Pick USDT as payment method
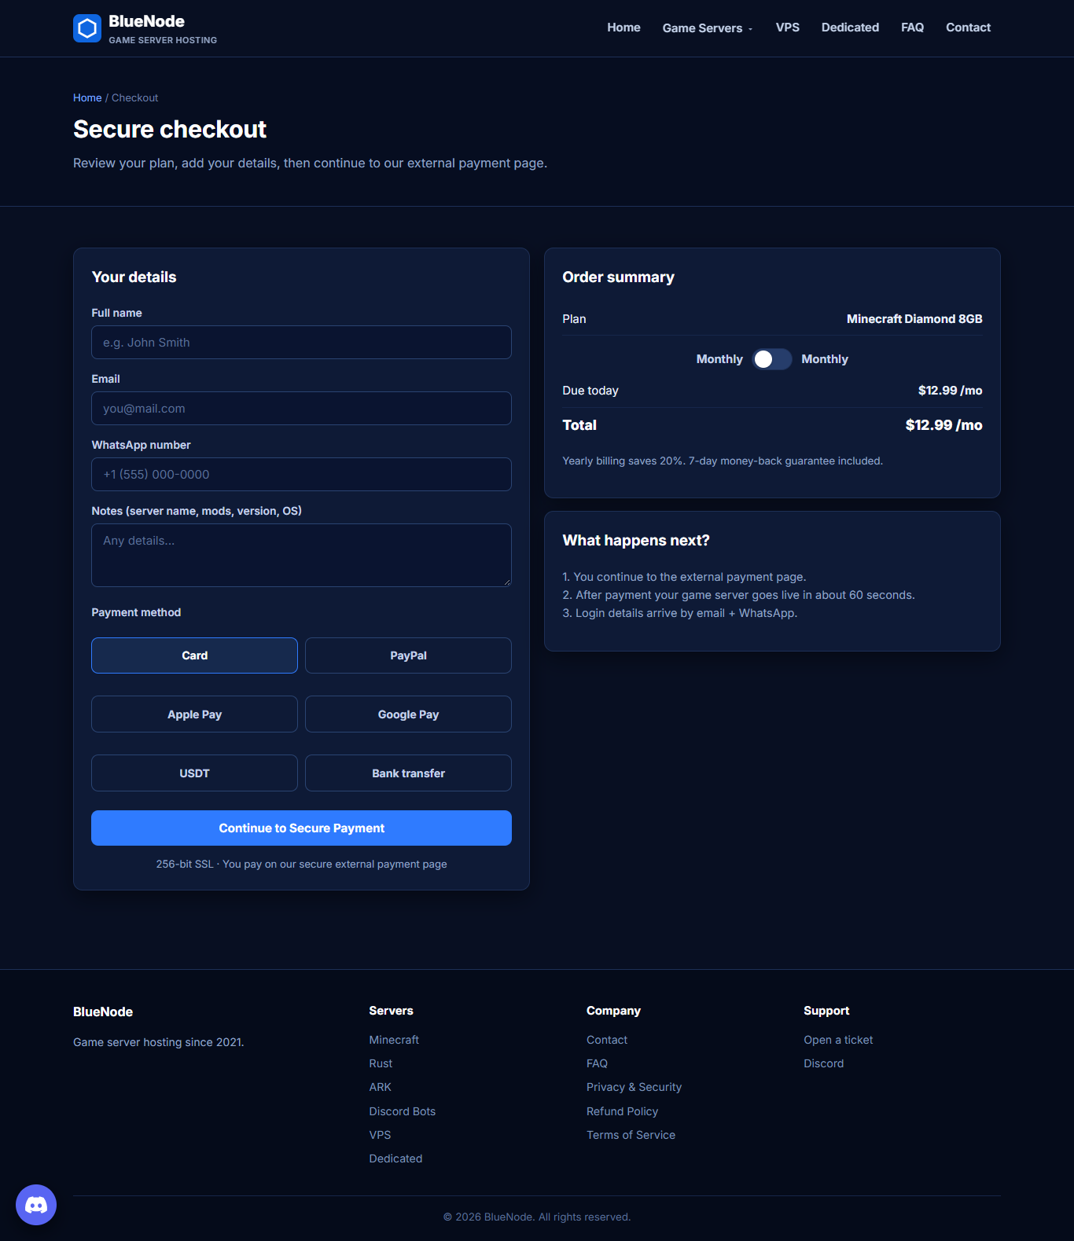This screenshot has height=1241, width=1074. 194,773
